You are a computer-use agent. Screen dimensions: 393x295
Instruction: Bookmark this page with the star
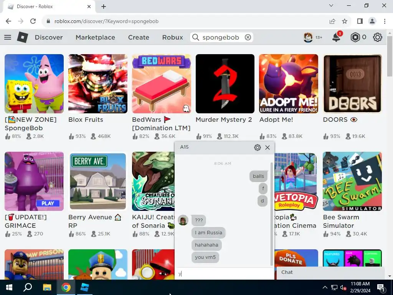(345, 22)
